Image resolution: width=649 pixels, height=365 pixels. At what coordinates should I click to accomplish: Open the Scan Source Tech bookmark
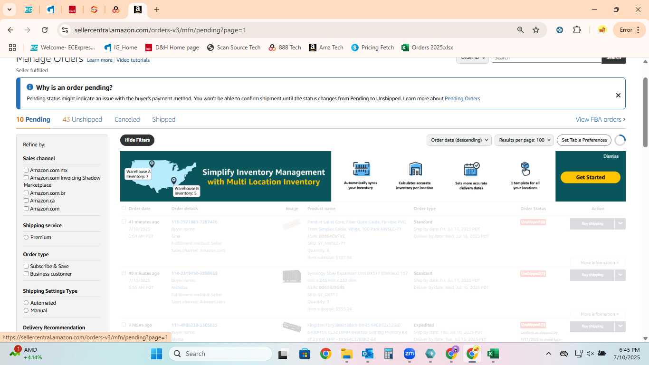(234, 48)
